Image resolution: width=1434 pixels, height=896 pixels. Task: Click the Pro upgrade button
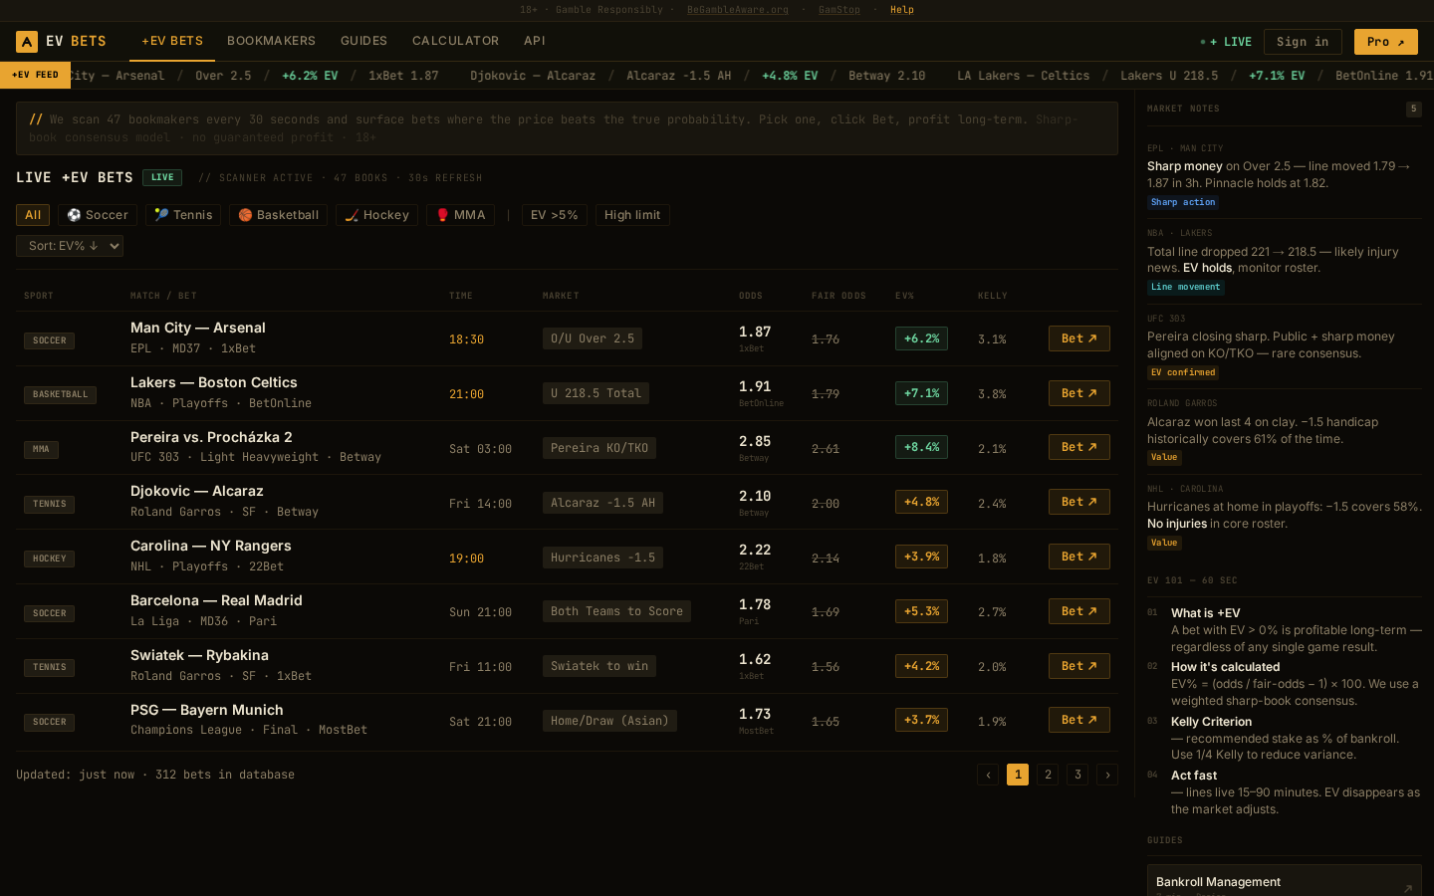1385,42
